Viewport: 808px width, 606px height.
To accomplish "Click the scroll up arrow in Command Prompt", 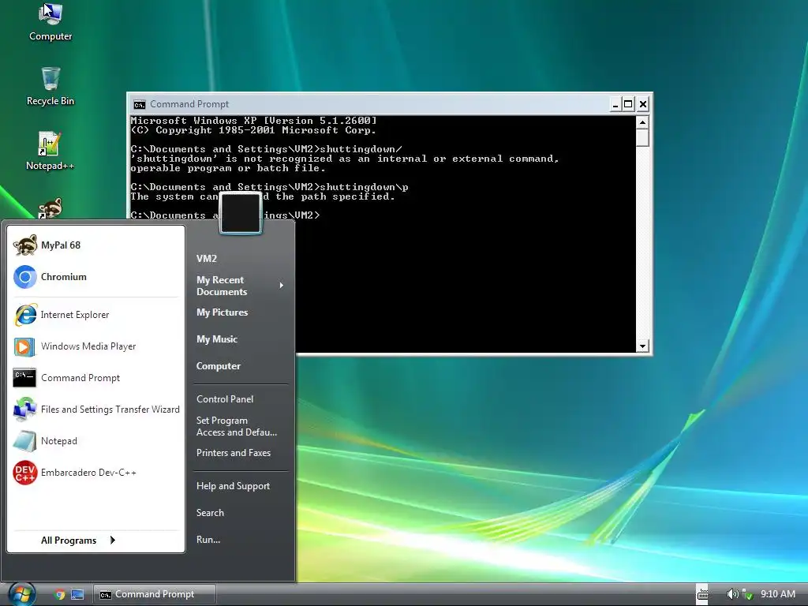I will (642, 122).
